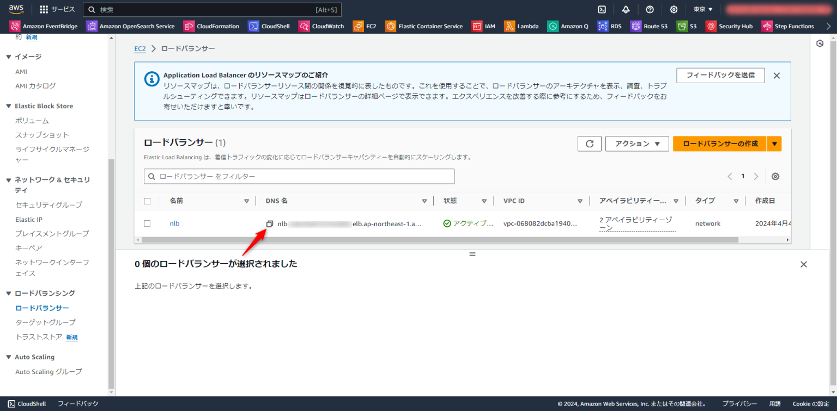837x411 pixels.
Task: Open CloudShell from the bottom status bar
Action: 26,403
